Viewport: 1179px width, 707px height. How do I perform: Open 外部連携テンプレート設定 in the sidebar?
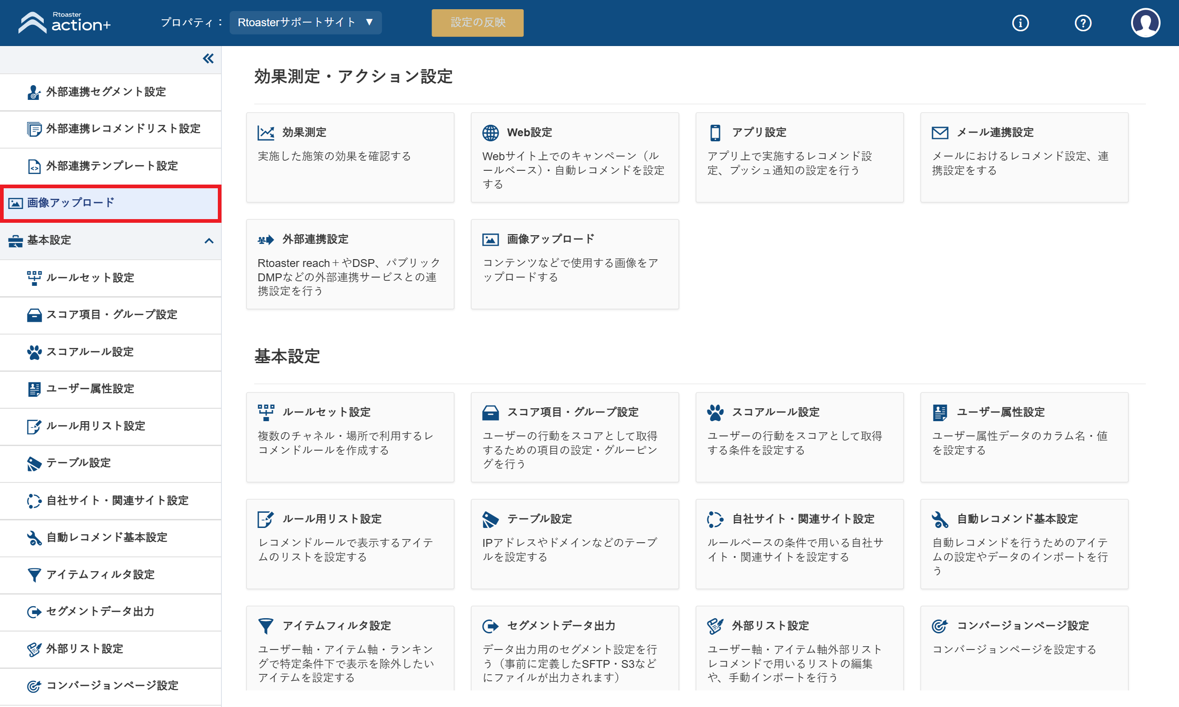[x=111, y=166]
